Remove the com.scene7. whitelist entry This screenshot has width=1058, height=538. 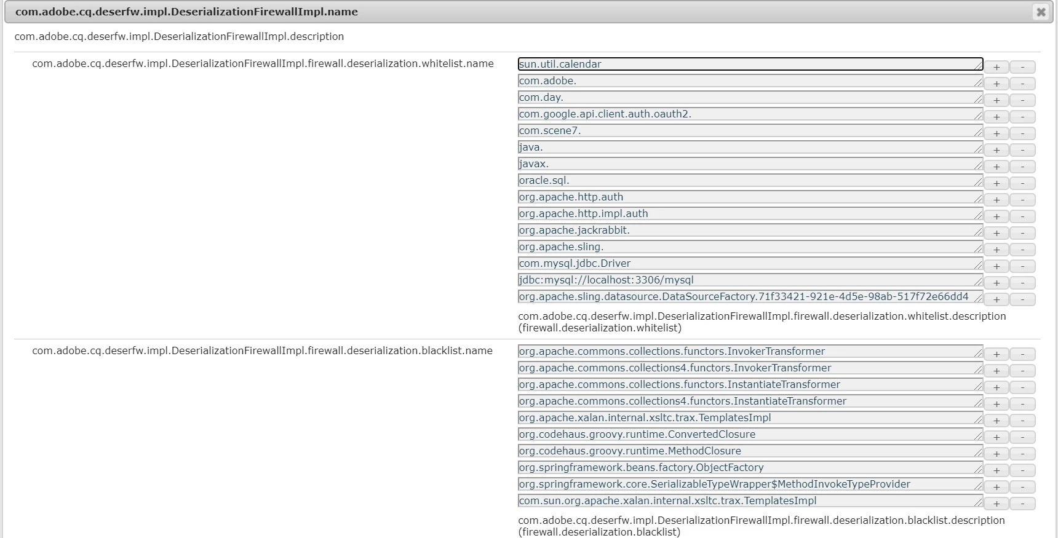click(1023, 133)
